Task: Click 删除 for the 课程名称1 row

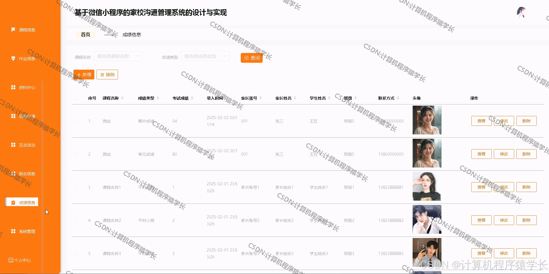Action: 527,187
